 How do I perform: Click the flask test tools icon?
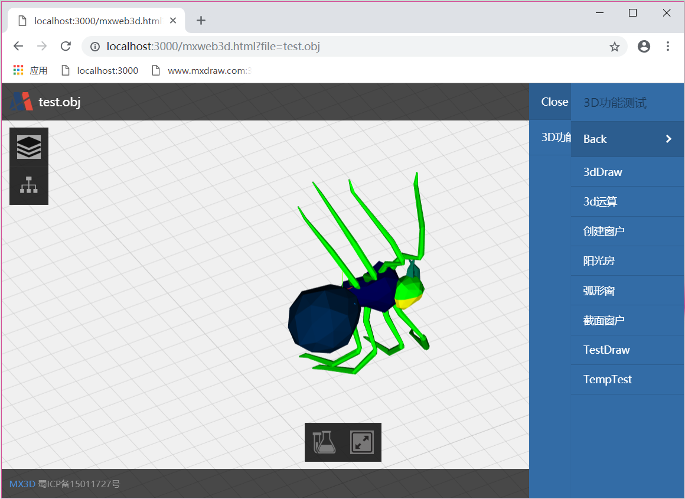click(324, 442)
